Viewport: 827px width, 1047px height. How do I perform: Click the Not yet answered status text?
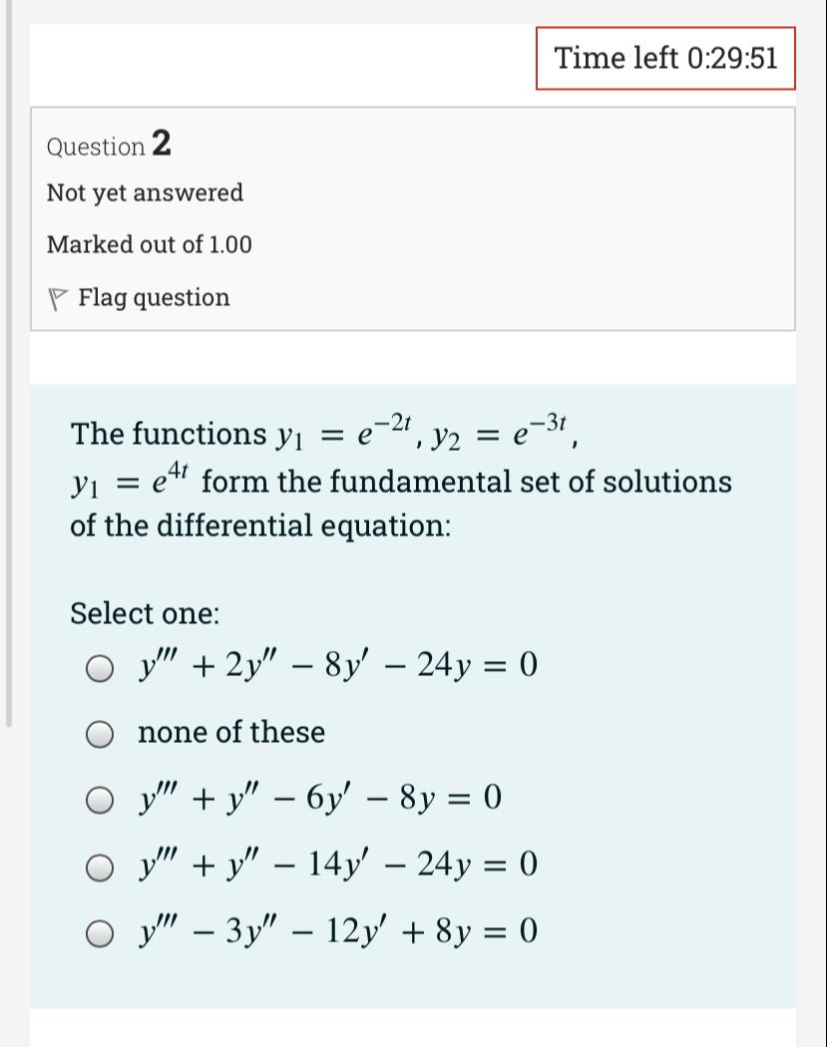pos(145,193)
